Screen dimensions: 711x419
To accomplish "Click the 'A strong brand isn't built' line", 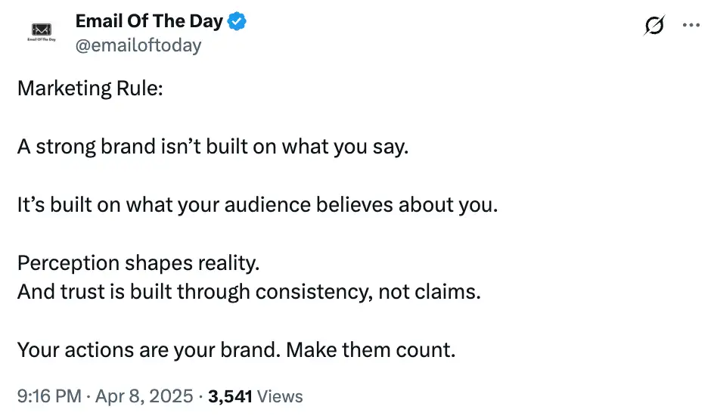I will [x=213, y=147].
